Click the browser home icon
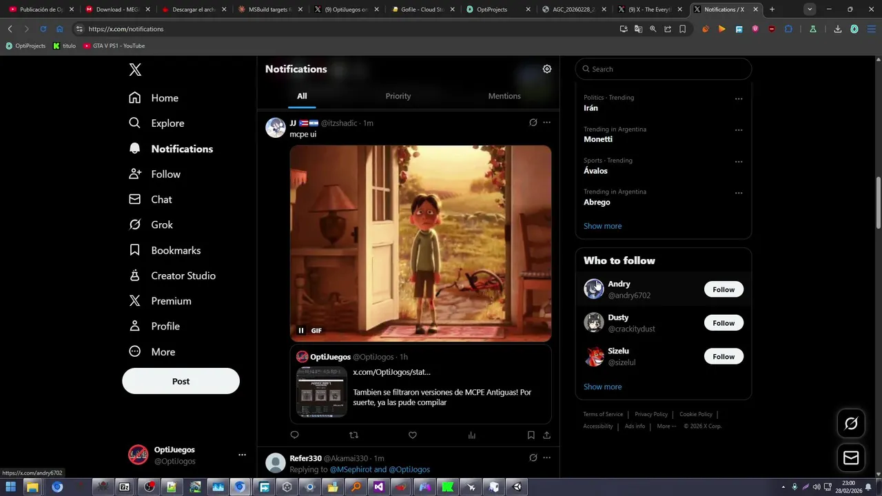 [59, 29]
